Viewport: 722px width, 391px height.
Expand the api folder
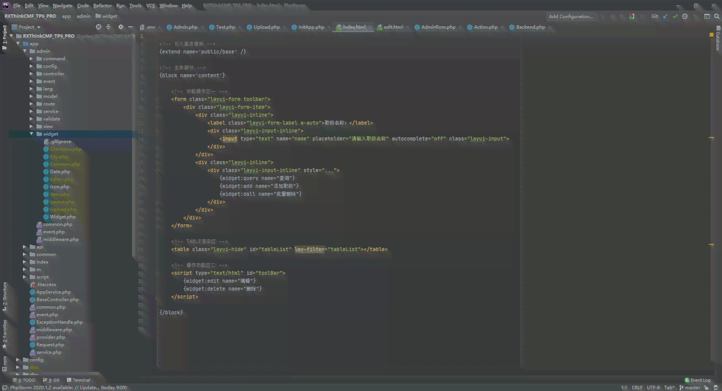pos(25,247)
